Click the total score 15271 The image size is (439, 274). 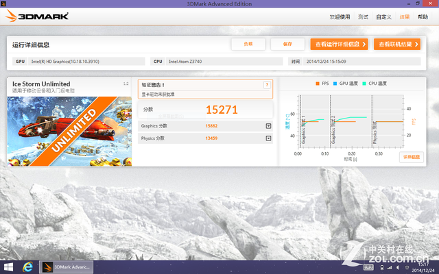[x=222, y=110]
